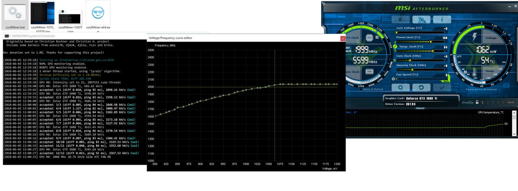Click the Afterburner apply checkmark button
Image resolution: width=518 pixels, height=191 pixels.
[442, 87]
